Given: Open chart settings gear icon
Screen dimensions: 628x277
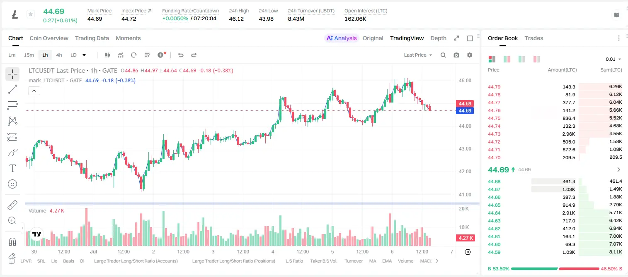Looking at the screenshot, I should (470, 55).
